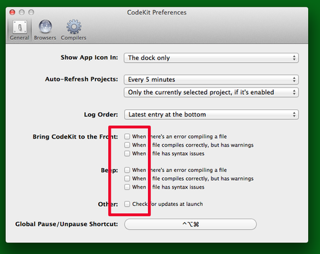Open the Show App Icon In dropdown
The width and height of the screenshot is (320, 254).
[211, 58]
